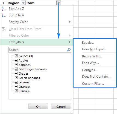Uncheck the Lemons checkbox
Screen dimensions: 117x114
(x=16, y=82)
